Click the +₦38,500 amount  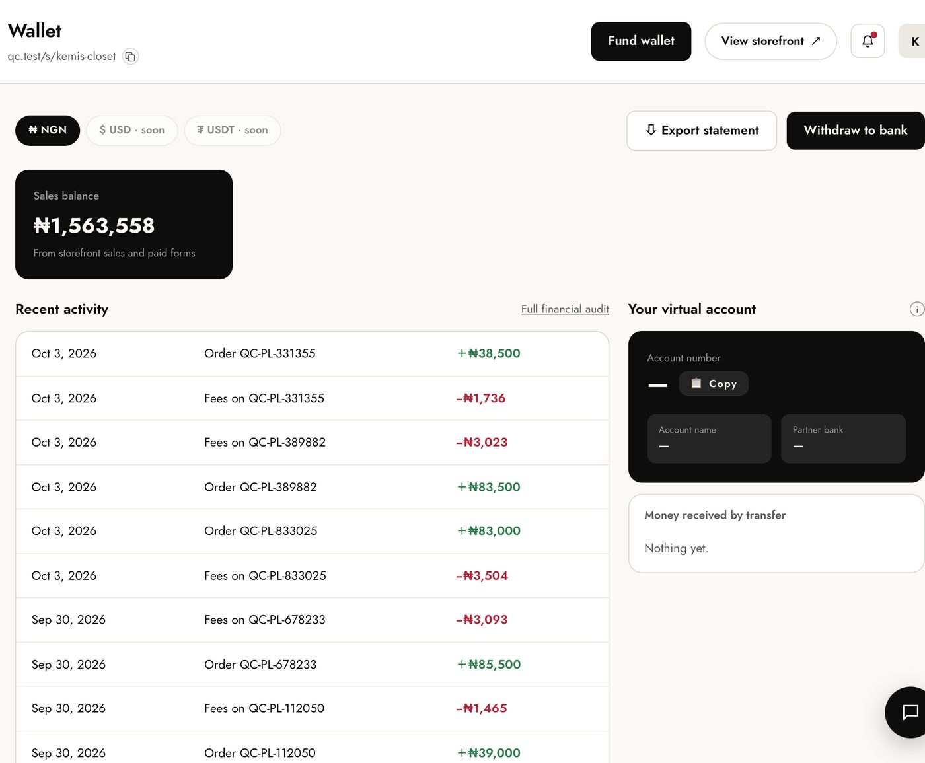[x=489, y=354]
